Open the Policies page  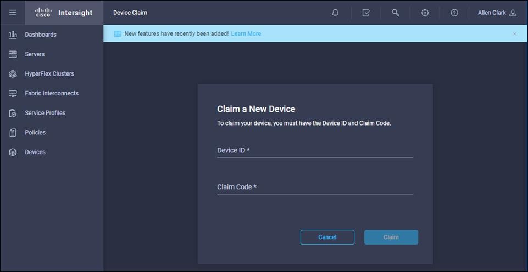point(35,133)
